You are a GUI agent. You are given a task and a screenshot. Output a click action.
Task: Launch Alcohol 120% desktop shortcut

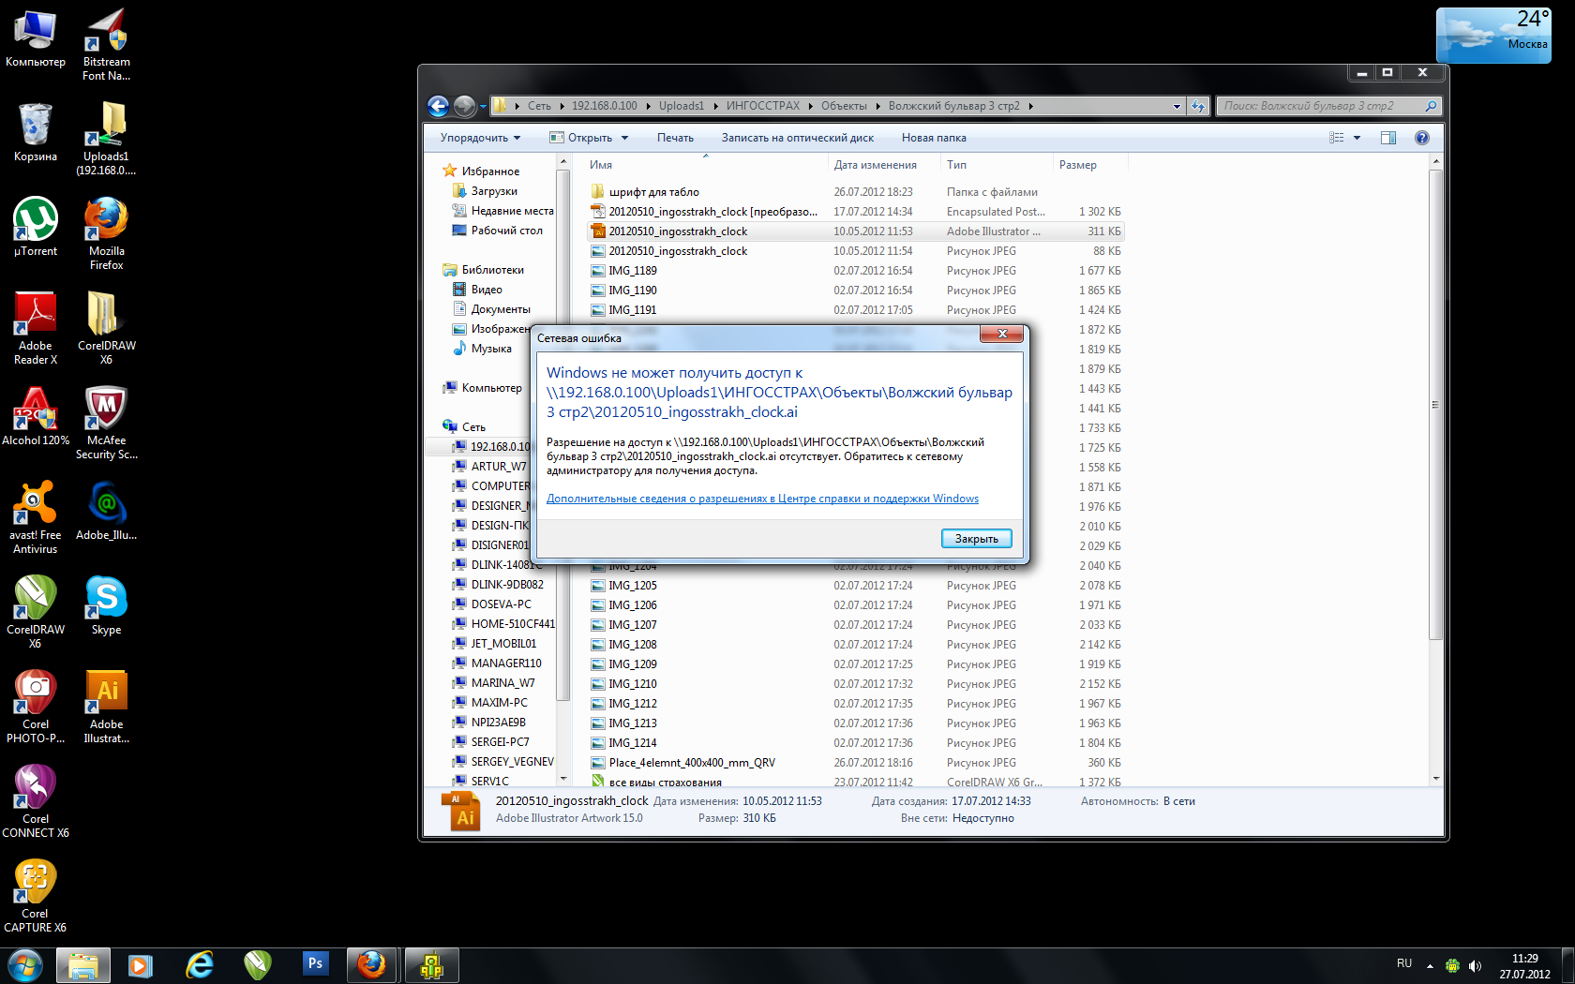point(35,416)
